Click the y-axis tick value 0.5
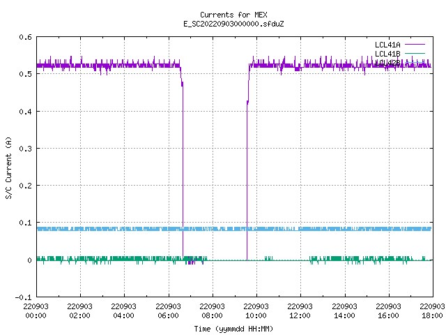The width and height of the screenshot is (446, 335). click(25, 74)
